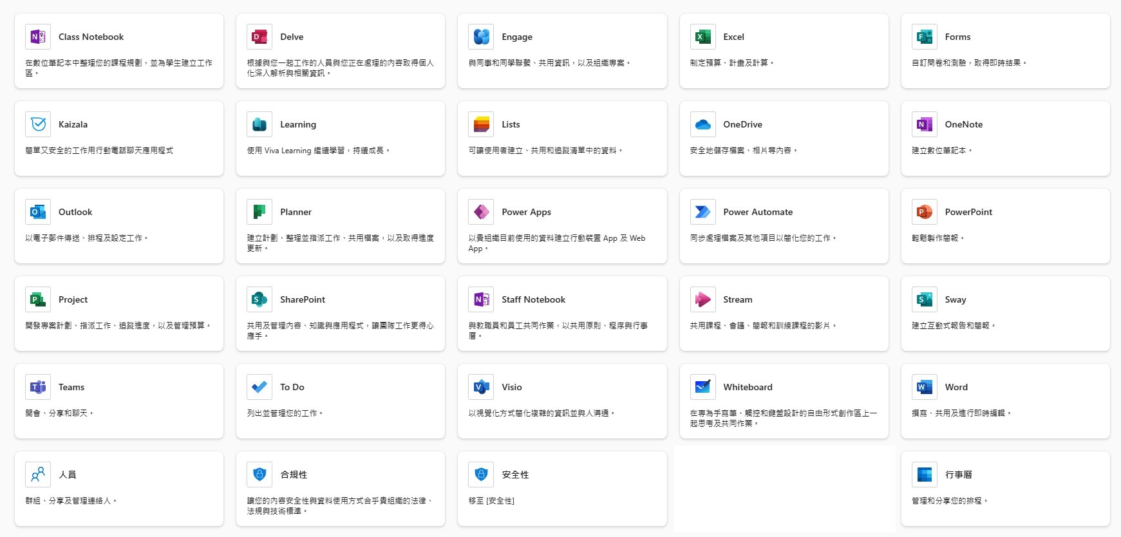
Task: Click the Teams app icon
Action: 38,387
